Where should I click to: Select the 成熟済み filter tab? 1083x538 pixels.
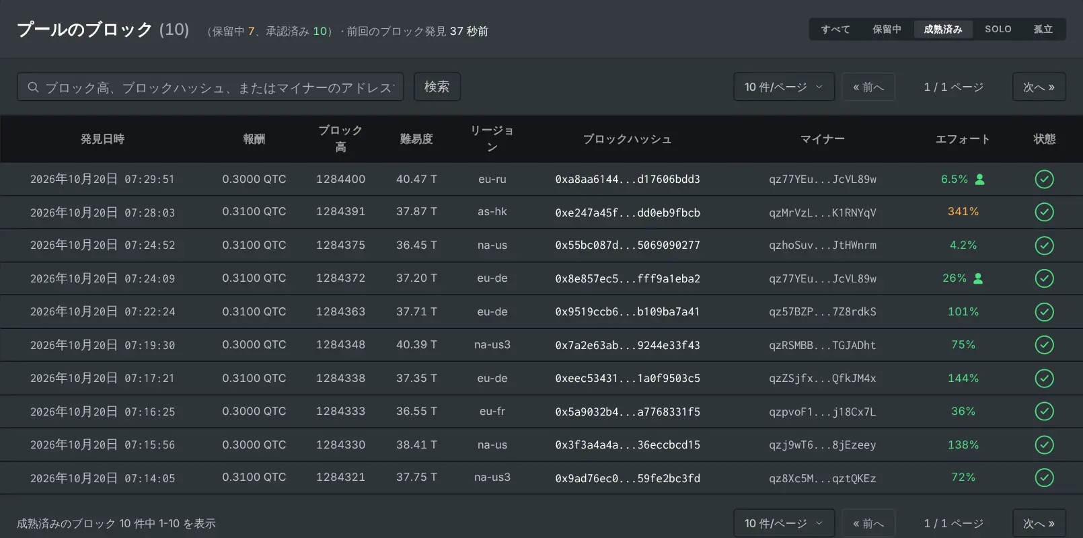coord(943,30)
